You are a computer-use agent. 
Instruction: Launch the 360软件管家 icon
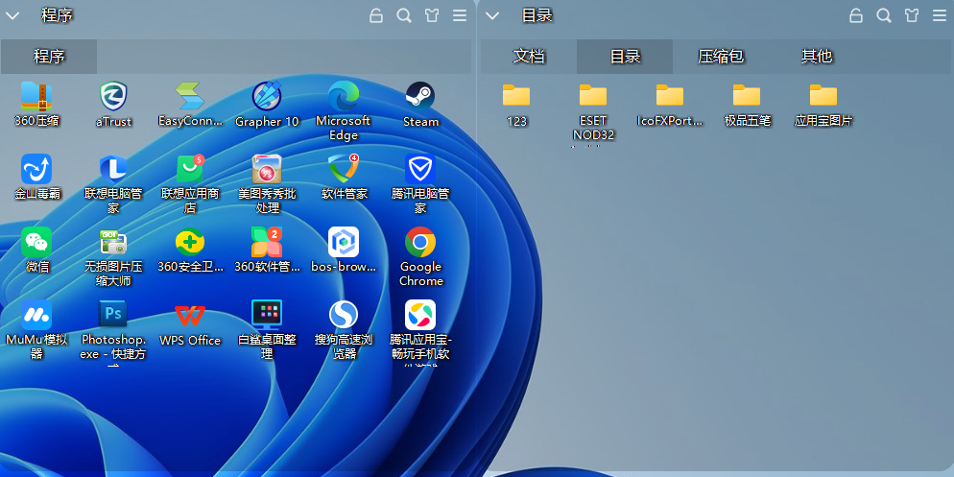point(267,242)
